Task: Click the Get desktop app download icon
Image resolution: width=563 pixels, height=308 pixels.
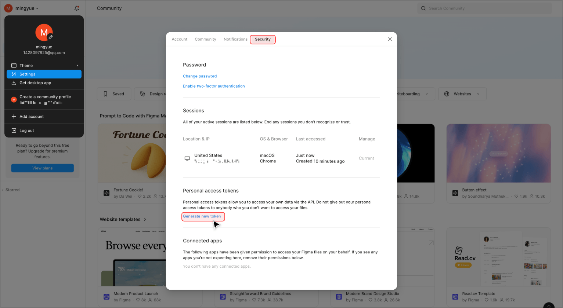Action: [x=14, y=83]
